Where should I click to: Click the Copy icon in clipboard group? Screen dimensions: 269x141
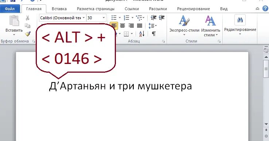click(x=27, y=26)
